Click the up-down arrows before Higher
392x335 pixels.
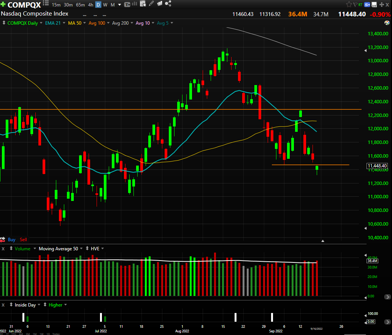pos(45,305)
